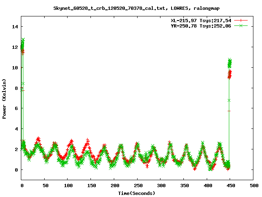
Task: Click x-axis tick label 400
Action: coord(208,186)
